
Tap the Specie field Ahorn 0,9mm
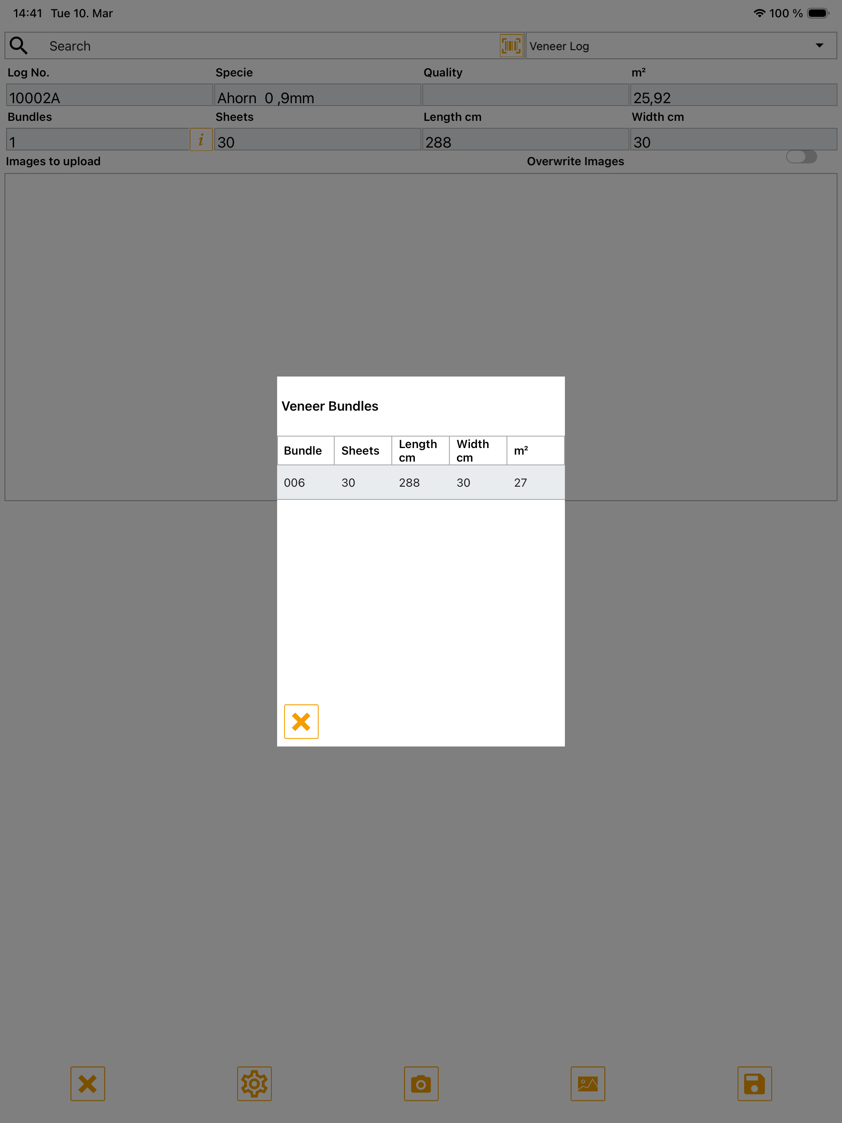pos(317,95)
